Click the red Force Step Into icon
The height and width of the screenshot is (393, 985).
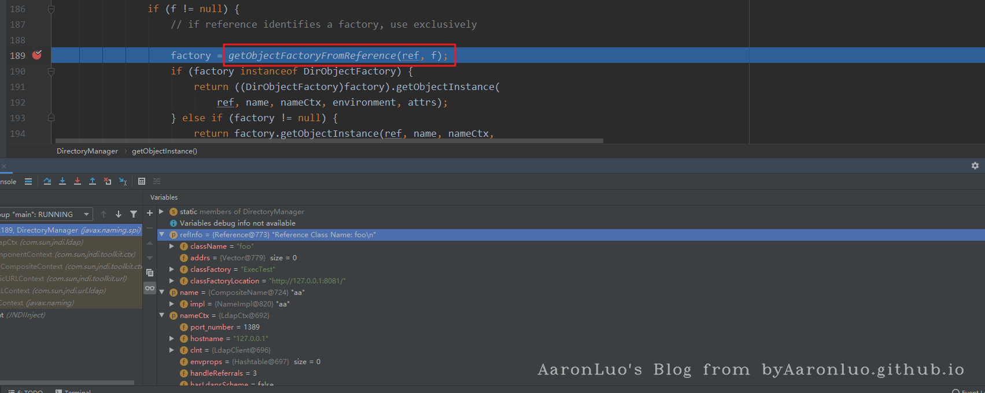point(78,181)
